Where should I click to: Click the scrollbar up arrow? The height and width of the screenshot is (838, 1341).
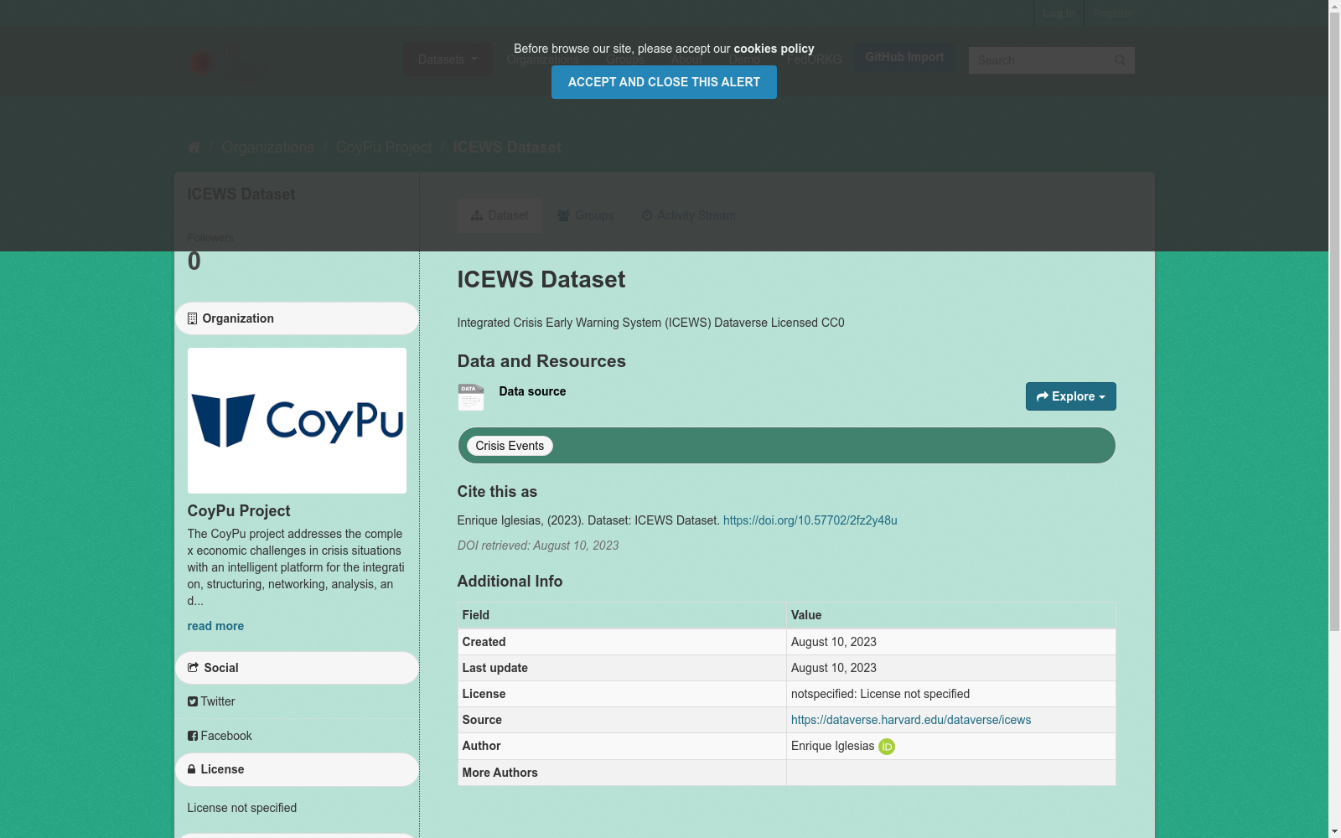(1334, 7)
